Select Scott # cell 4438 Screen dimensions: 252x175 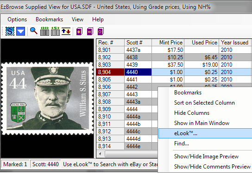[x=138, y=57]
